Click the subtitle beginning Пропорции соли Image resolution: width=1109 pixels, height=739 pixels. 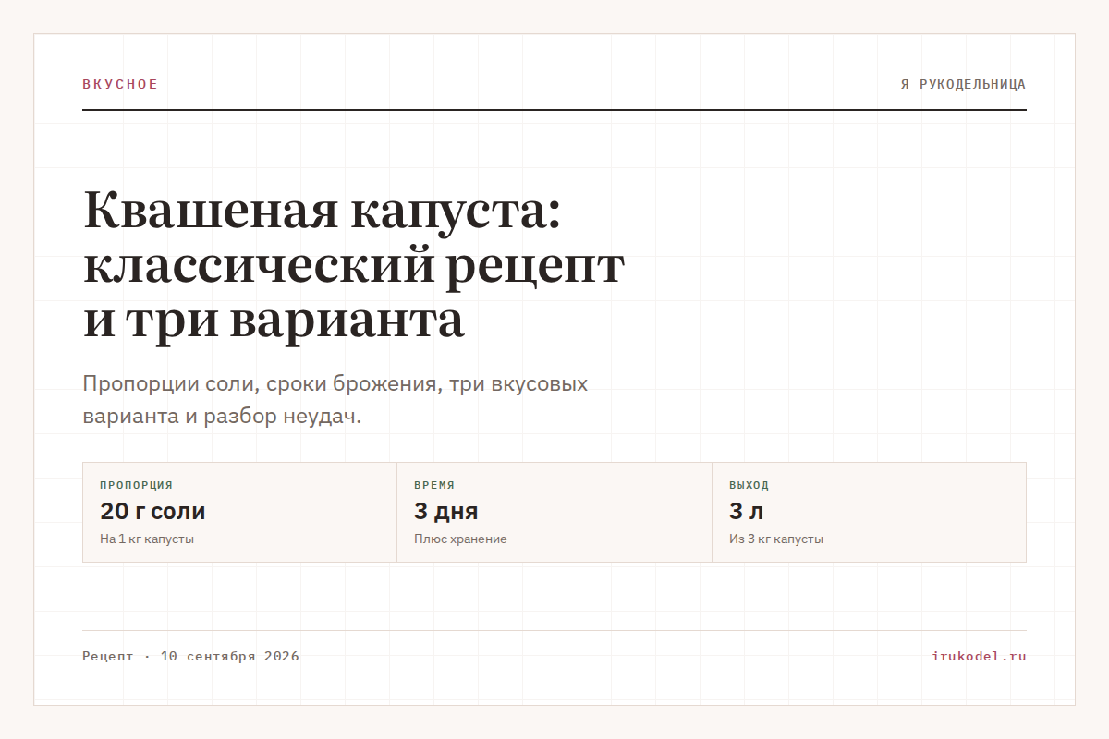pos(335,400)
